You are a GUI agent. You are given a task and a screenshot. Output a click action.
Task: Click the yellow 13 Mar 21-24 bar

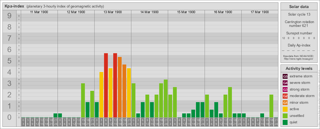click(x=129, y=93)
